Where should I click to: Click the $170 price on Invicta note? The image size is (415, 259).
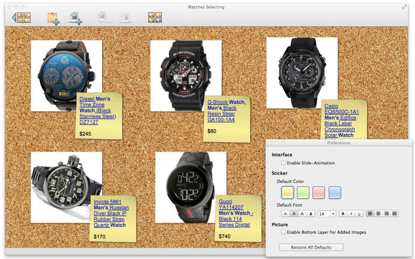(100, 237)
